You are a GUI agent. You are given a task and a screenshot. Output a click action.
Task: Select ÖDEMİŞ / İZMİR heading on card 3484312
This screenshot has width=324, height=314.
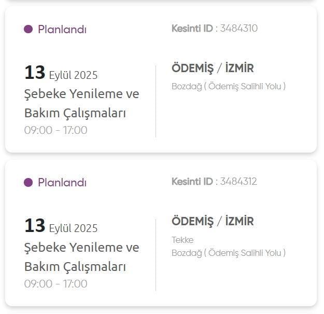point(213,221)
